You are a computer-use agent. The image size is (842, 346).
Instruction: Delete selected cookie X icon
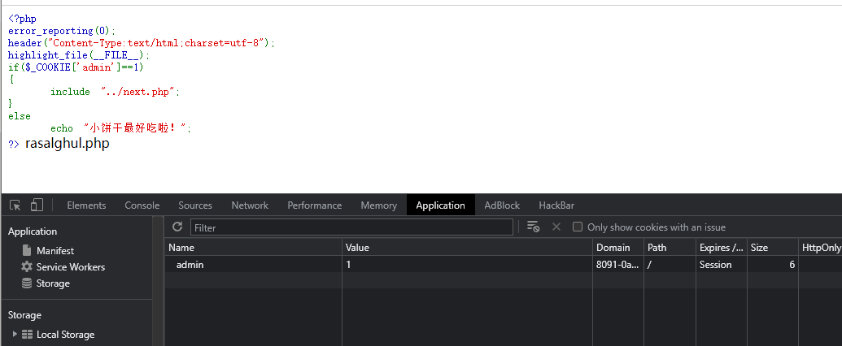(556, 227)
